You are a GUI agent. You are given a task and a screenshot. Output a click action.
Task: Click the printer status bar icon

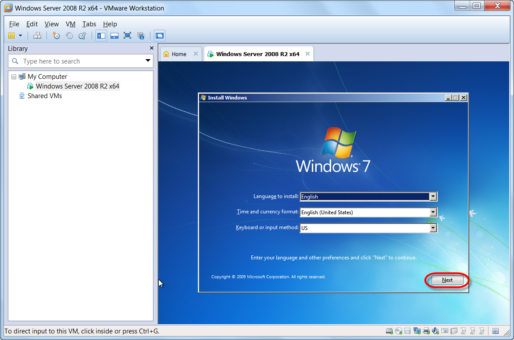click(426, 331)
